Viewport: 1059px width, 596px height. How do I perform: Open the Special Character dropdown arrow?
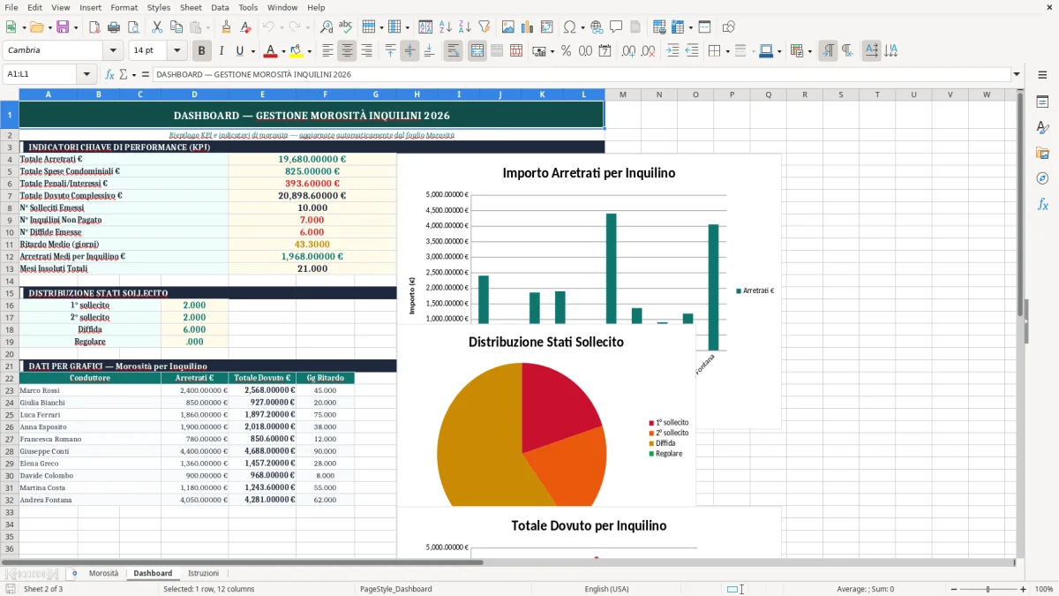pos(582,27)
